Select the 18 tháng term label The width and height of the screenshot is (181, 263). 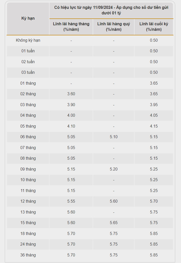click(28, 233)
